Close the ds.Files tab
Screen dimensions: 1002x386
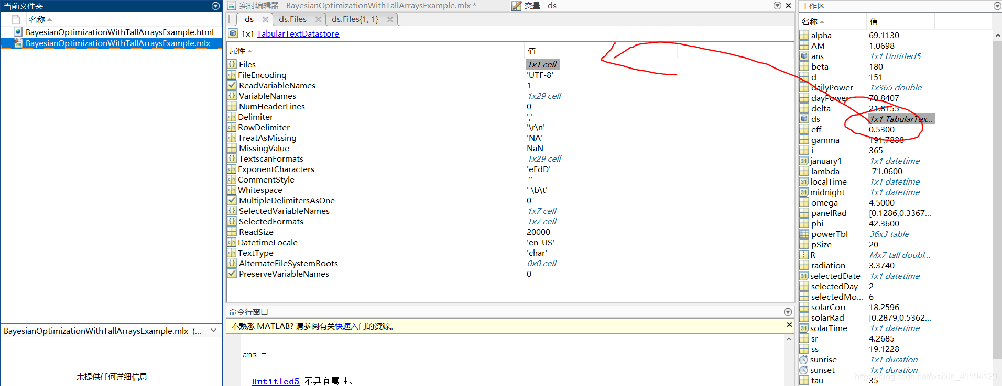[x=318, y=19]
